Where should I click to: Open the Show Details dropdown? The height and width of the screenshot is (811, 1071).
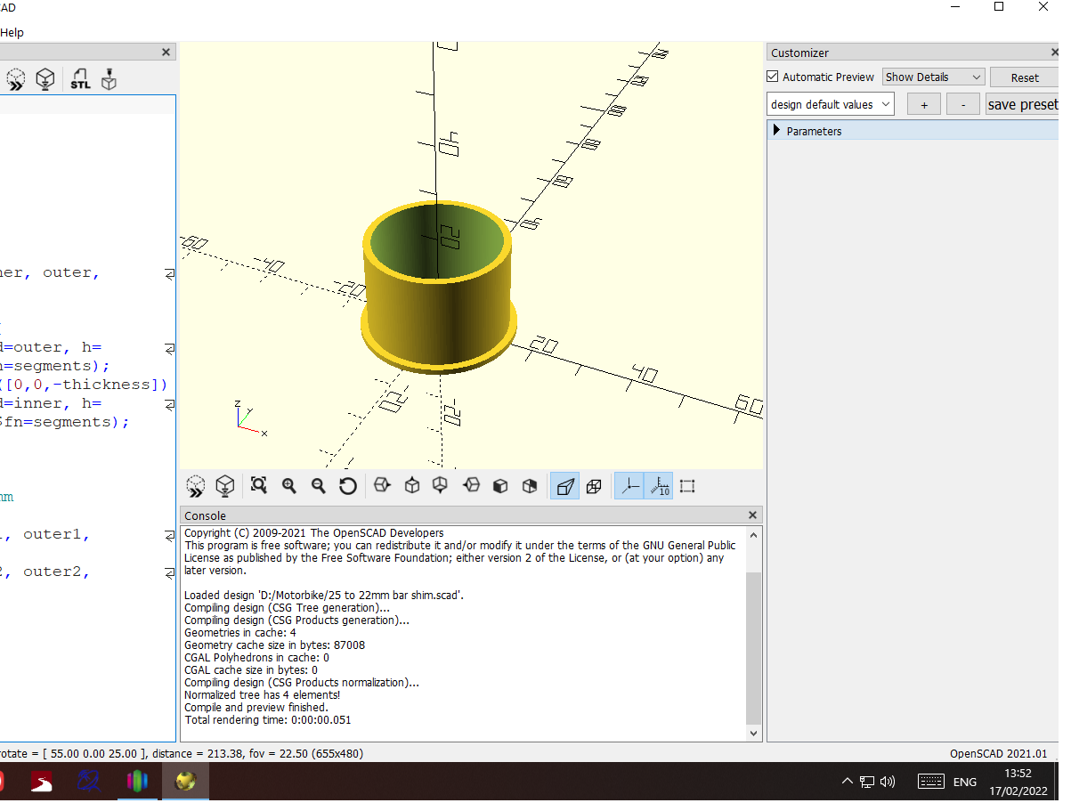(x=932, y=77)
